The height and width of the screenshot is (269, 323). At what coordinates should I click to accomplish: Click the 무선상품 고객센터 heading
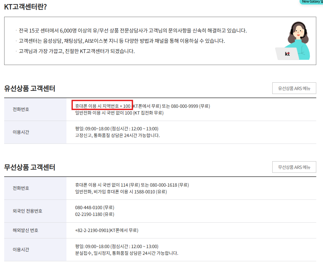(30, 167)
